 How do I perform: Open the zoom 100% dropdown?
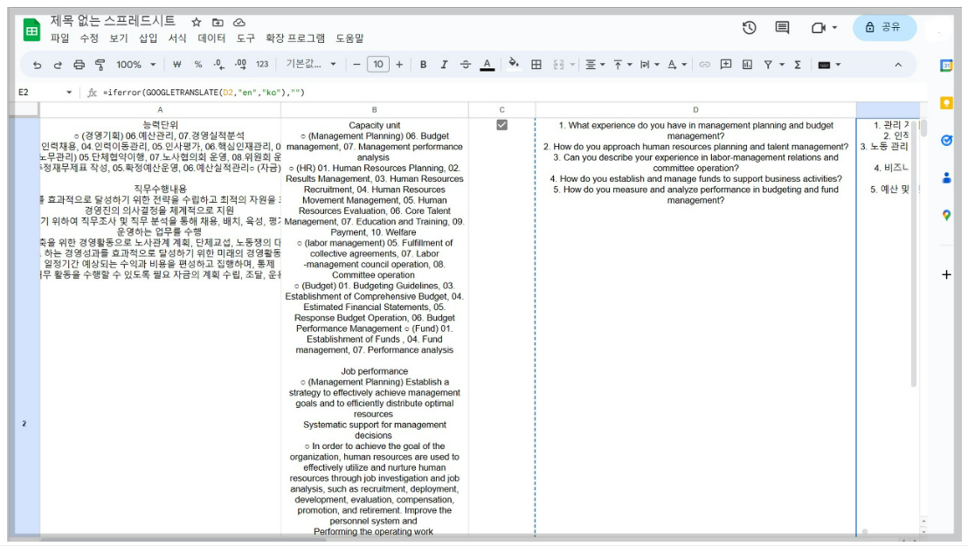click(135, 65)
